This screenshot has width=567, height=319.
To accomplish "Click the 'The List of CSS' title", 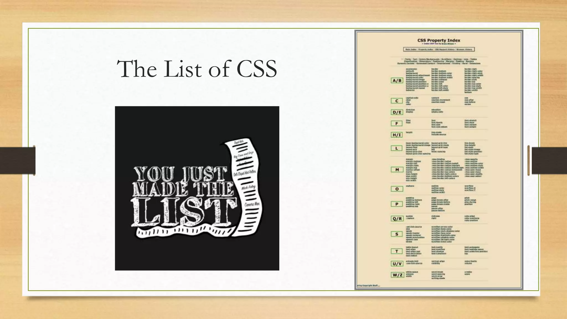I will 197,69.
